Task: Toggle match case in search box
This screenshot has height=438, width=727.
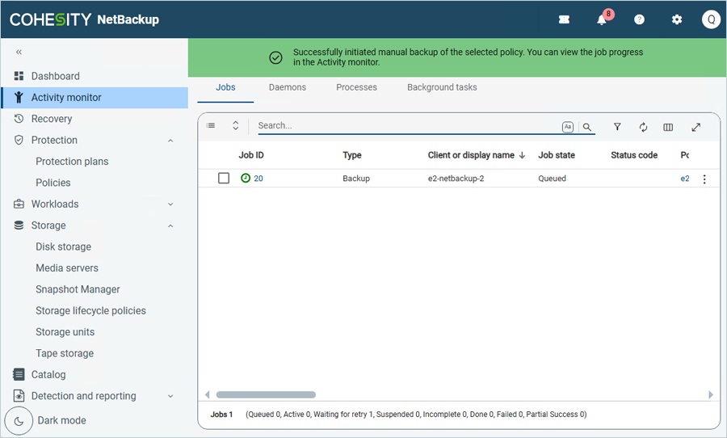Action: (x=568, y=127)
